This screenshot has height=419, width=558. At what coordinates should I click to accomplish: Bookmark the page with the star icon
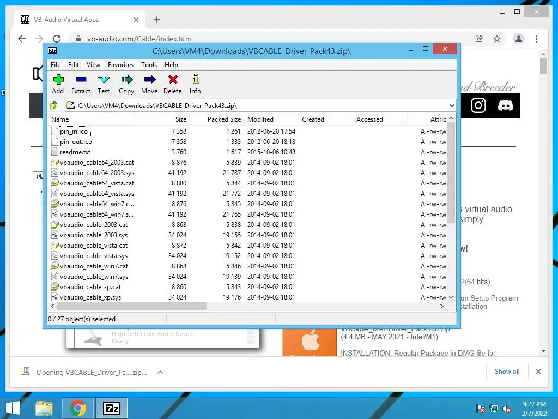click(497, 39)
